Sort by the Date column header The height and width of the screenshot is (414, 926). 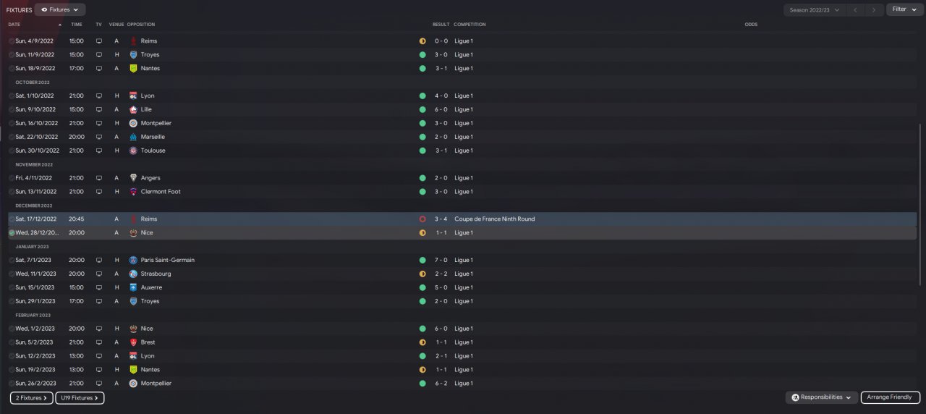14,25
